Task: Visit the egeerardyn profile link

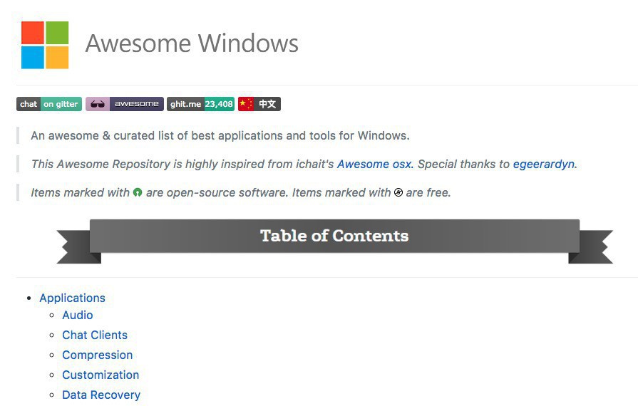Action: coord(544,164)
